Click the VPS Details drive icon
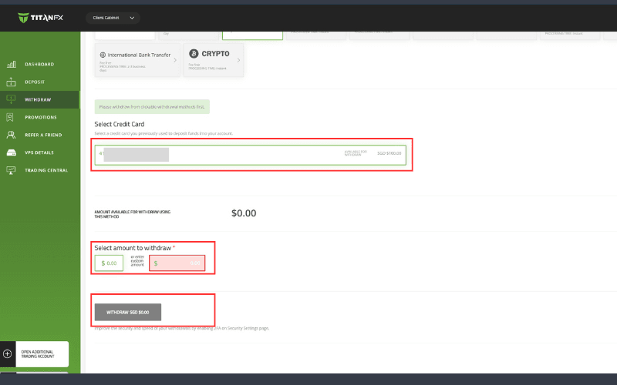 point(11,152)
